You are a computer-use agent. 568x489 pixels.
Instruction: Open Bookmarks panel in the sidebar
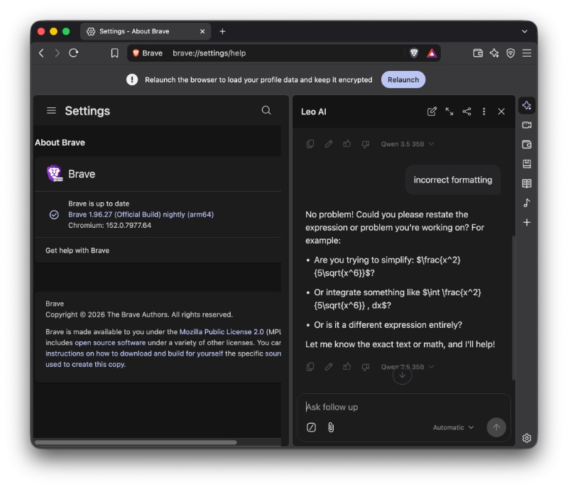pos(527,164)
